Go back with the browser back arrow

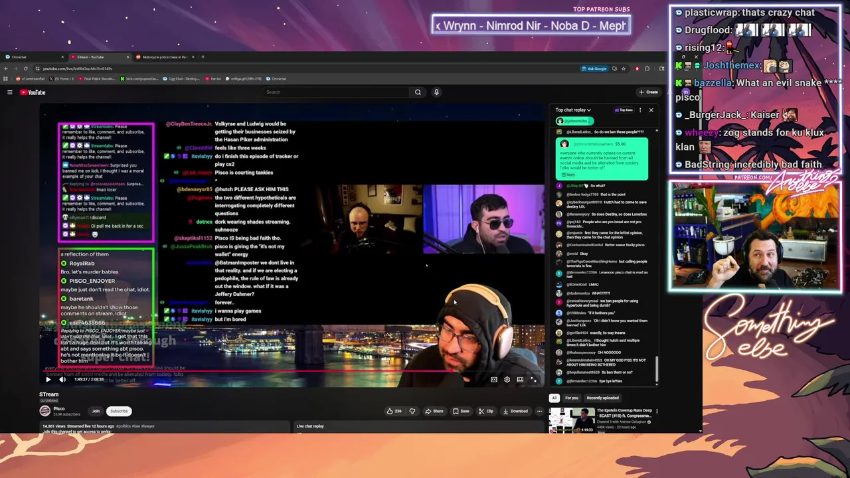tap(6, 68)
